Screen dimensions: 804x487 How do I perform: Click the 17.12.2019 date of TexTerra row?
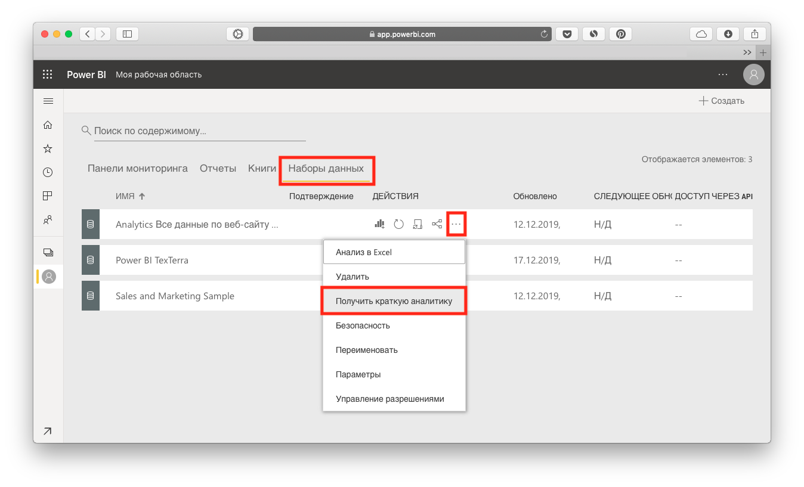pos(537,260)
